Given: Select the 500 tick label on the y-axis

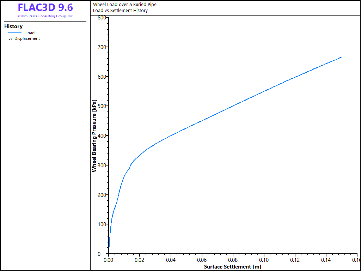Looking at the screenshot, I should [102, 106].
